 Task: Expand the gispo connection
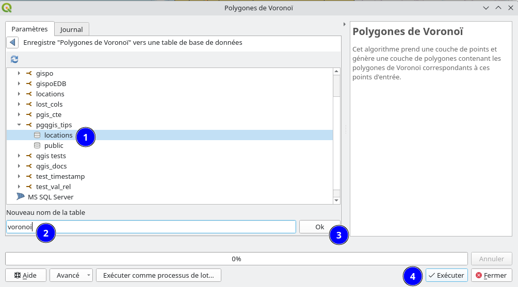[x=19, y=73]
